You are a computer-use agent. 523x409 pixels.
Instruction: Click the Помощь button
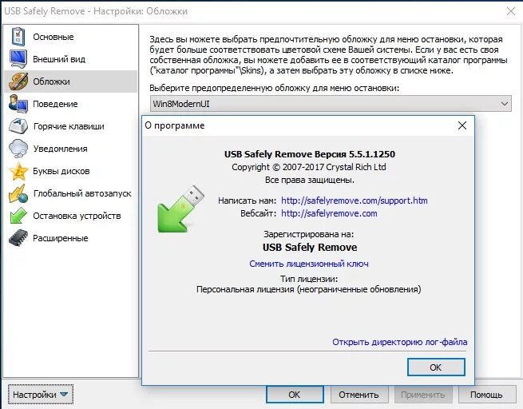[x=486, y=395]
